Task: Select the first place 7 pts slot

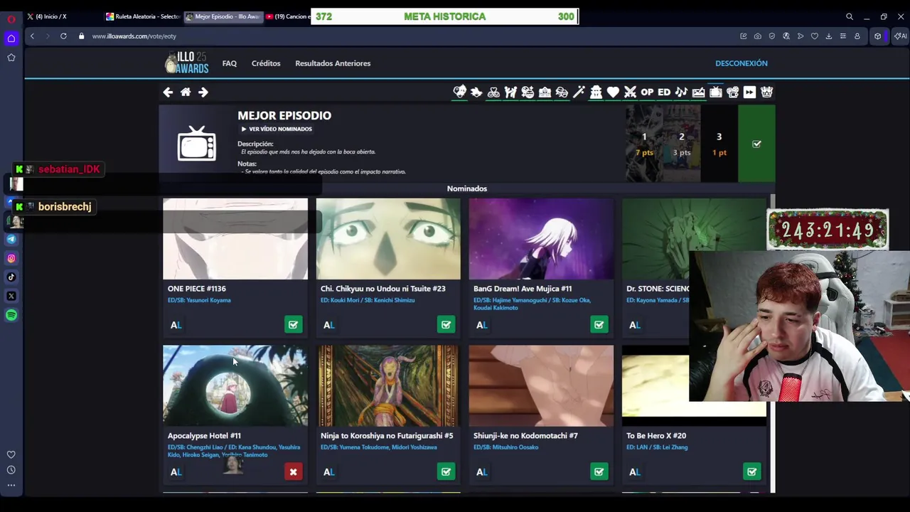Action: 644,144
